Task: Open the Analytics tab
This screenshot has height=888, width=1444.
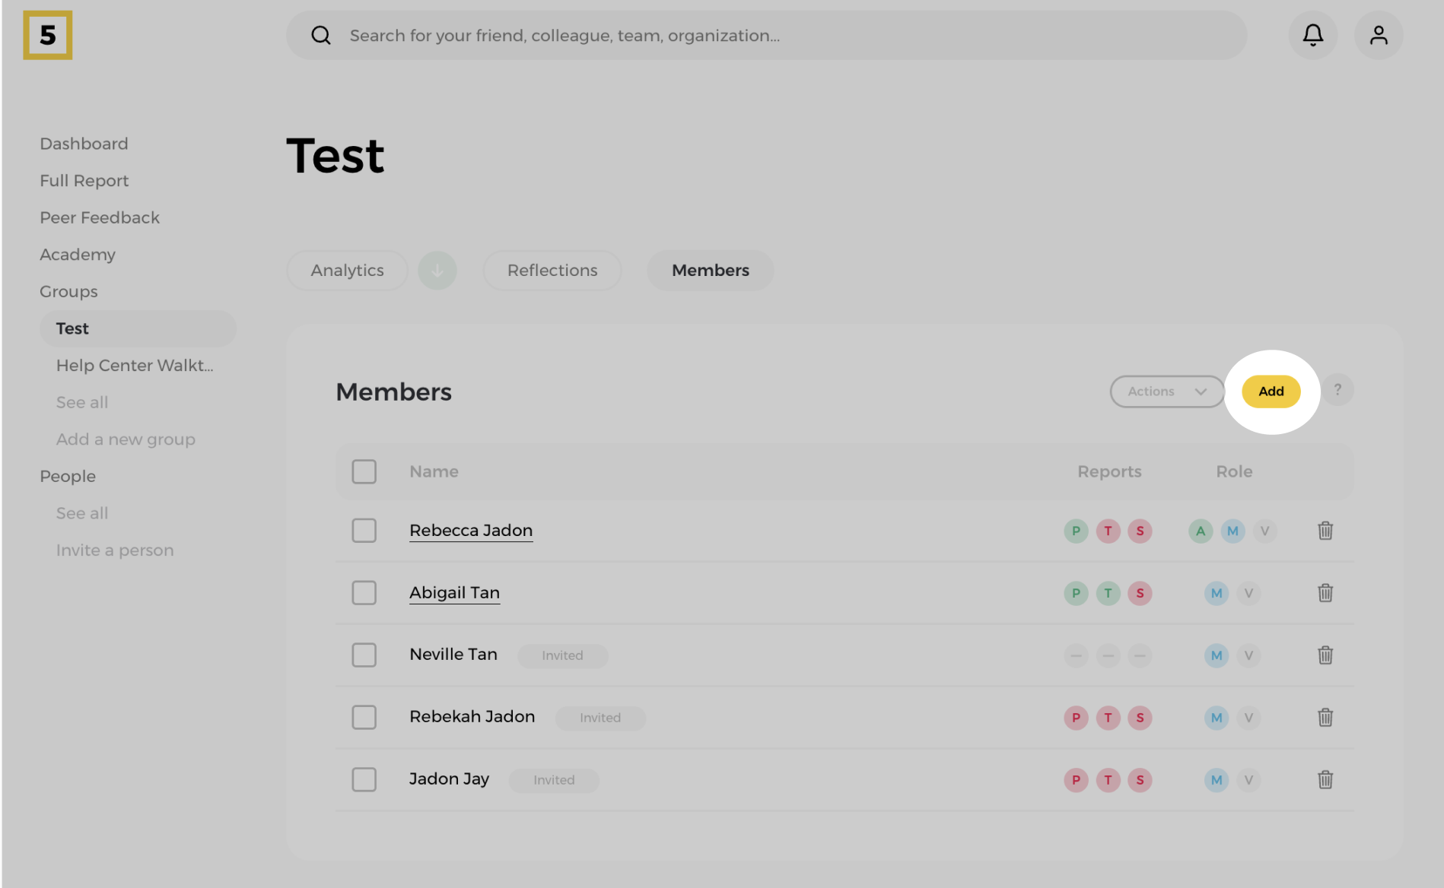Action: click(x=347, y=271)
